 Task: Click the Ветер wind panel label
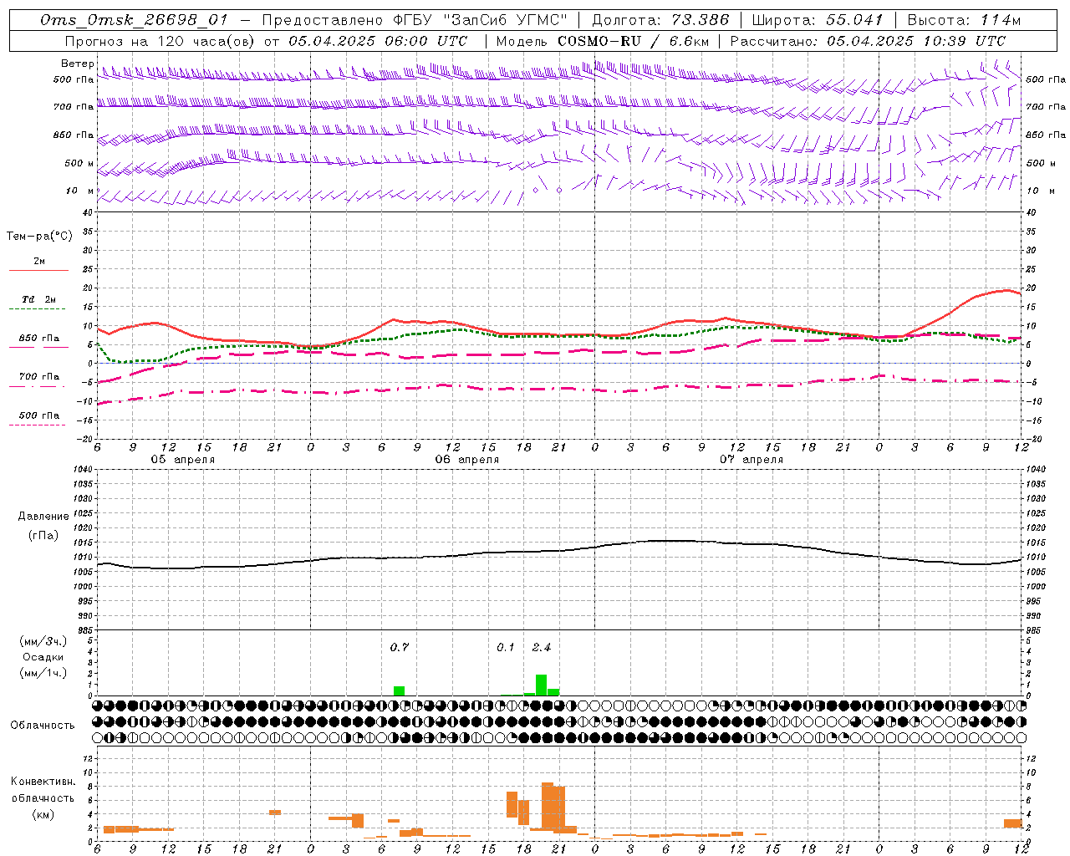pyautogui.click(x=78, y=64)
